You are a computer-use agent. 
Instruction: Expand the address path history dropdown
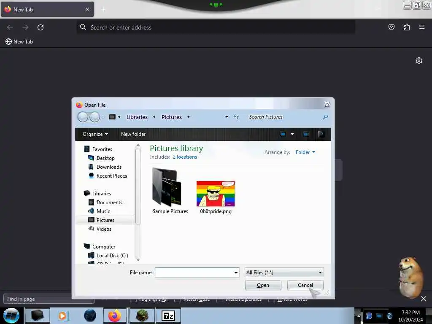pyautogui.click(x=227, y=117)
